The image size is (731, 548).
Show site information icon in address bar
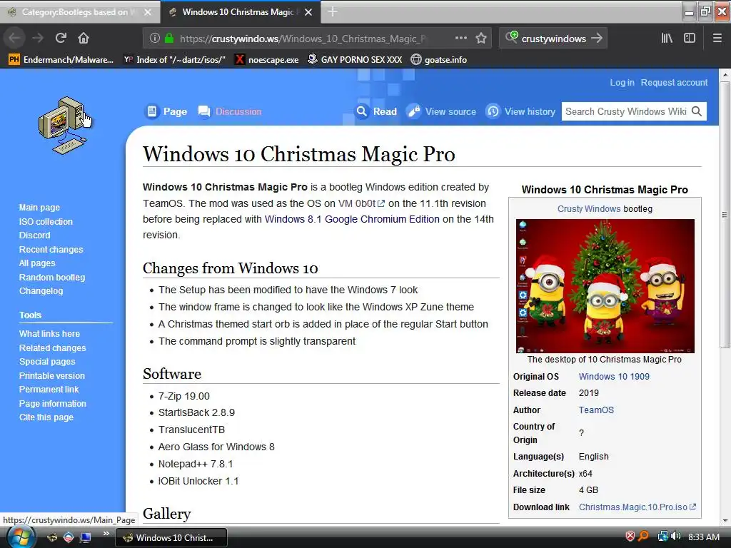[x=155, y=39]
